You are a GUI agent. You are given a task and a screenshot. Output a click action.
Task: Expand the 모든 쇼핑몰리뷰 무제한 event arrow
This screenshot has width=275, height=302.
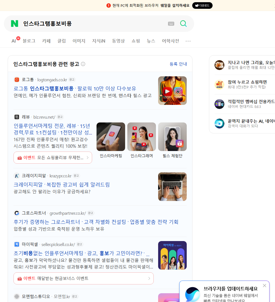coord(88,158)
